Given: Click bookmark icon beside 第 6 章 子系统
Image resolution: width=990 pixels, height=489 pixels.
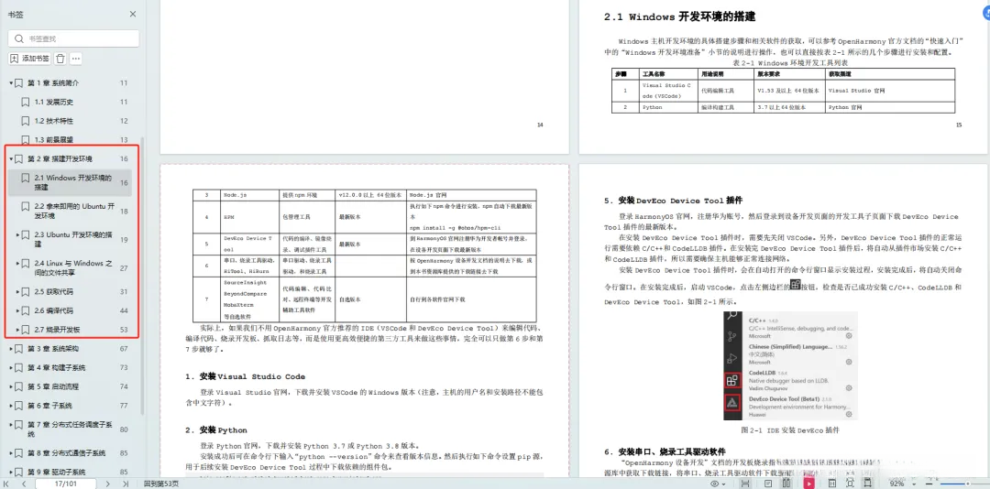Looking at the screenshot, I should pos(19,405).
